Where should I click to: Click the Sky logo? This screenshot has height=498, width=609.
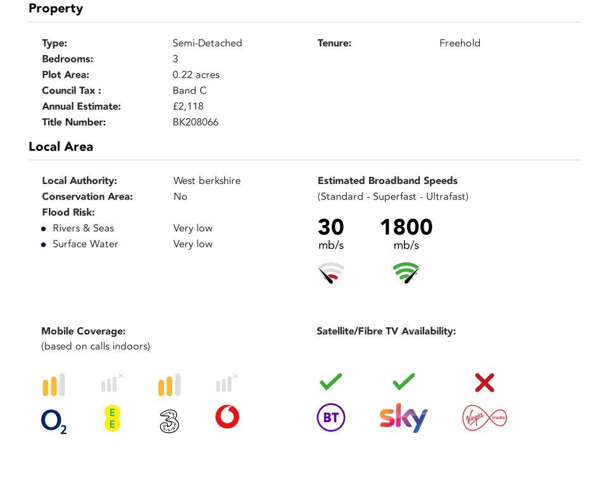[403, 418]
